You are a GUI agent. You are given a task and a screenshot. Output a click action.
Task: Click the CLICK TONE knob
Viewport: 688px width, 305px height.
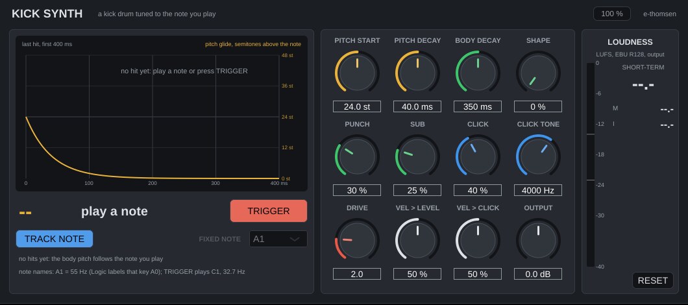(538, 156)
